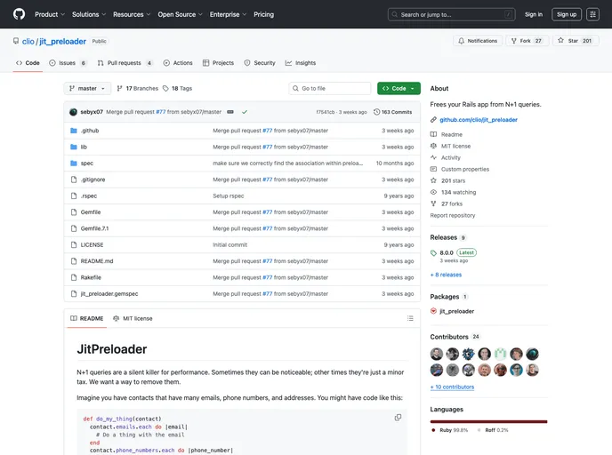Copy the code snippet via copy icon

tap(398, 418)
